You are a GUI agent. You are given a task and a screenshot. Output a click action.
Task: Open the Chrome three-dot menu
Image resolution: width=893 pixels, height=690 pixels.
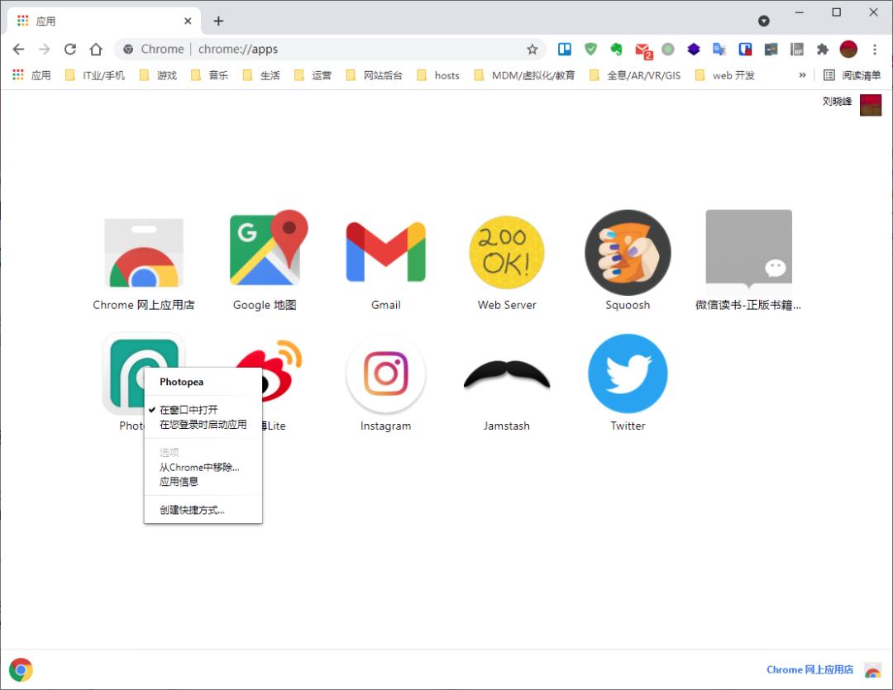tap(874, 50)
